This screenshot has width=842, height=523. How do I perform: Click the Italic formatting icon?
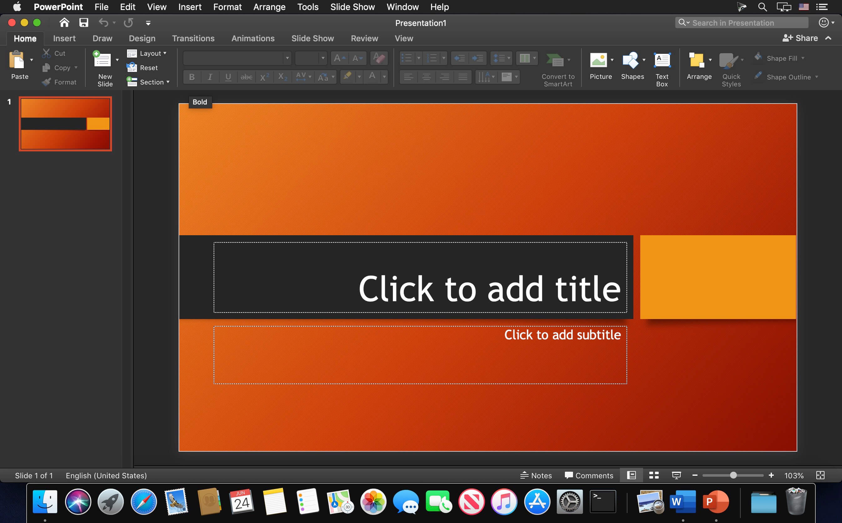[210, 77]
